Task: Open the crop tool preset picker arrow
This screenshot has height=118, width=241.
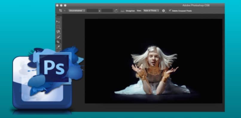Action: (x=65, y=10)
